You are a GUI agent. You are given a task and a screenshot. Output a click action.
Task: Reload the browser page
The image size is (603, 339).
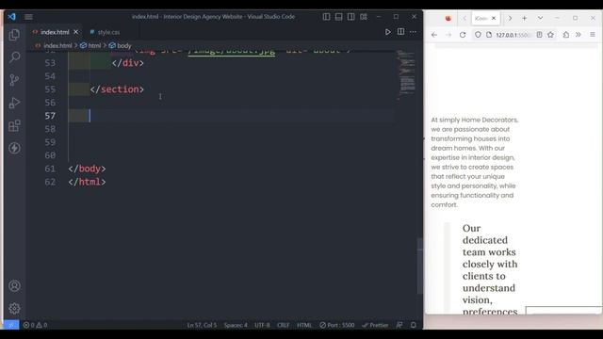[463, 35]
